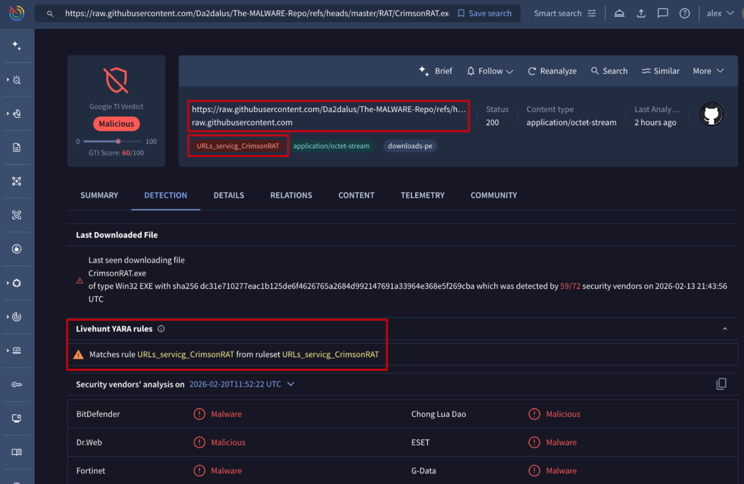Viewport: 744px width, 484px height.
Task: Click the GitHub avatar thumbnail
Action: (711, 114)
